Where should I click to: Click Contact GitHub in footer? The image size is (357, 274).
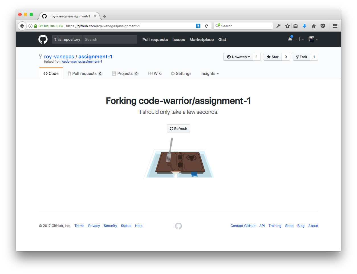[x=243, y=226]
